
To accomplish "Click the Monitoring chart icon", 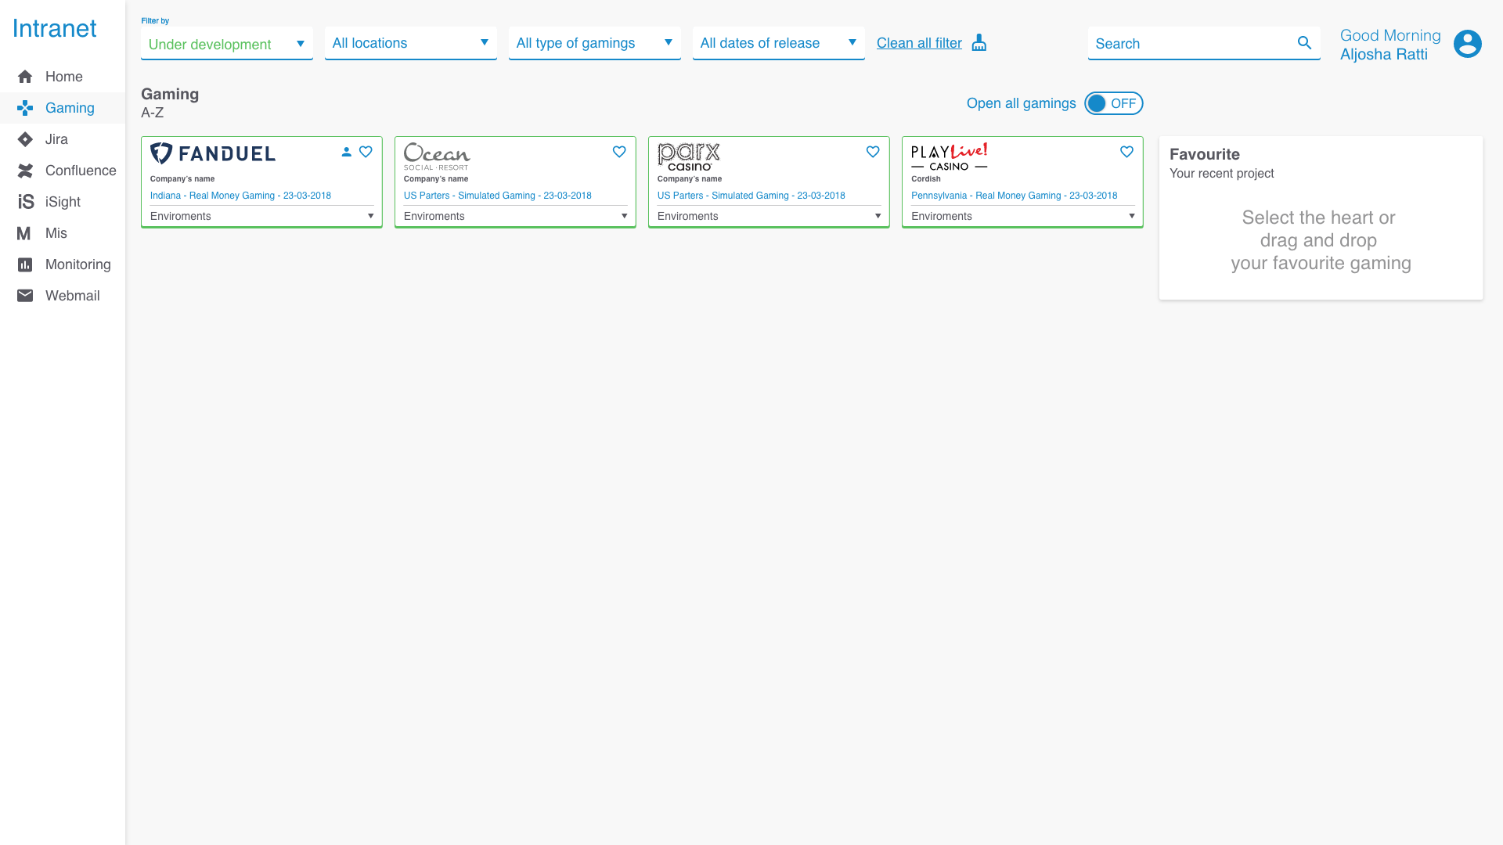I will (25, 264).
